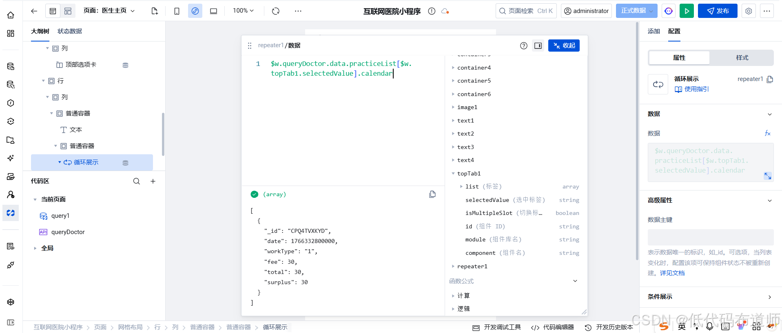
Task: Select the 文本 node in outline
Action: [76, 130]
